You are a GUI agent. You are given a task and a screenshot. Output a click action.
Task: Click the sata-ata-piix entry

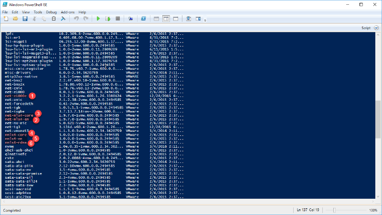19,166
